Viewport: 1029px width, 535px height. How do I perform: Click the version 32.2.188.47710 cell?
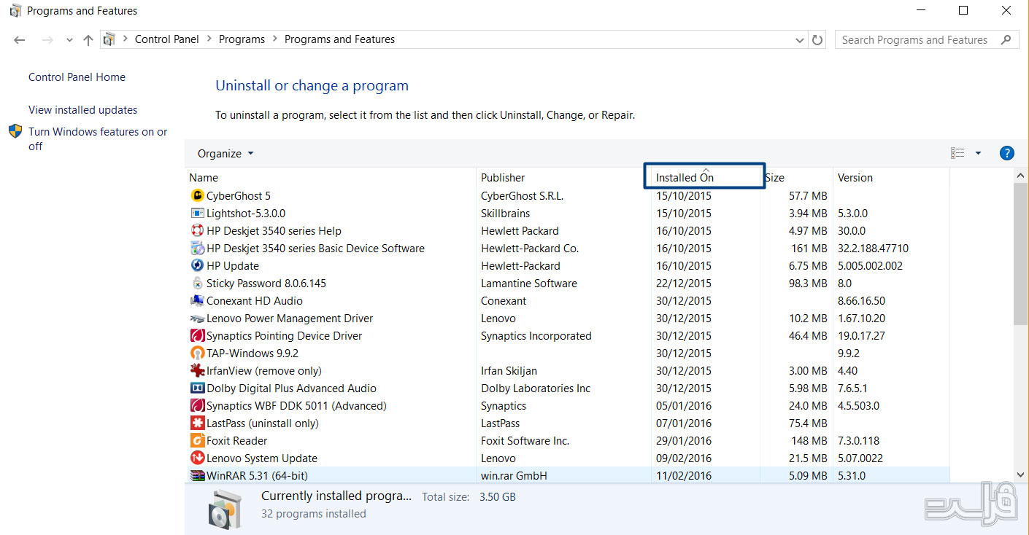coord(874,248)
